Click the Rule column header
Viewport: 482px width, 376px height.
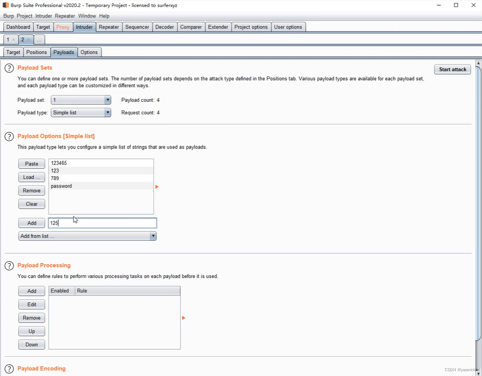[127, 291]
